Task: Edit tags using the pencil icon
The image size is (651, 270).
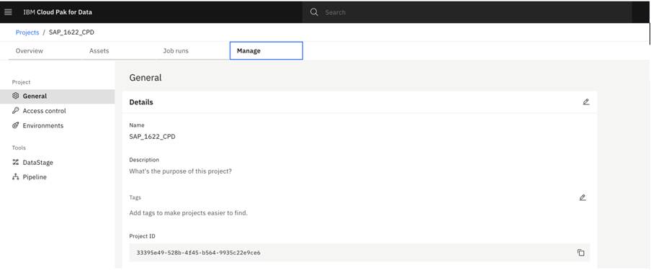Action: (x=583, y=198)
